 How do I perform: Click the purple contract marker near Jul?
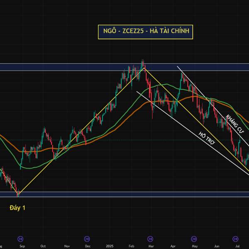click(x=235, y=239)
